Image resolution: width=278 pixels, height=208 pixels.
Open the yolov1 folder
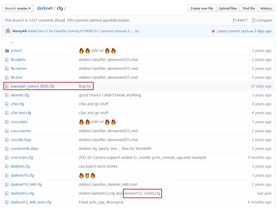[16, 51]
